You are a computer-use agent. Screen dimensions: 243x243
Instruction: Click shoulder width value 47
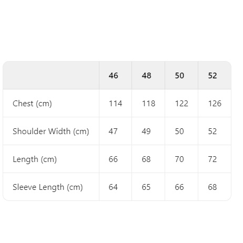113,131
